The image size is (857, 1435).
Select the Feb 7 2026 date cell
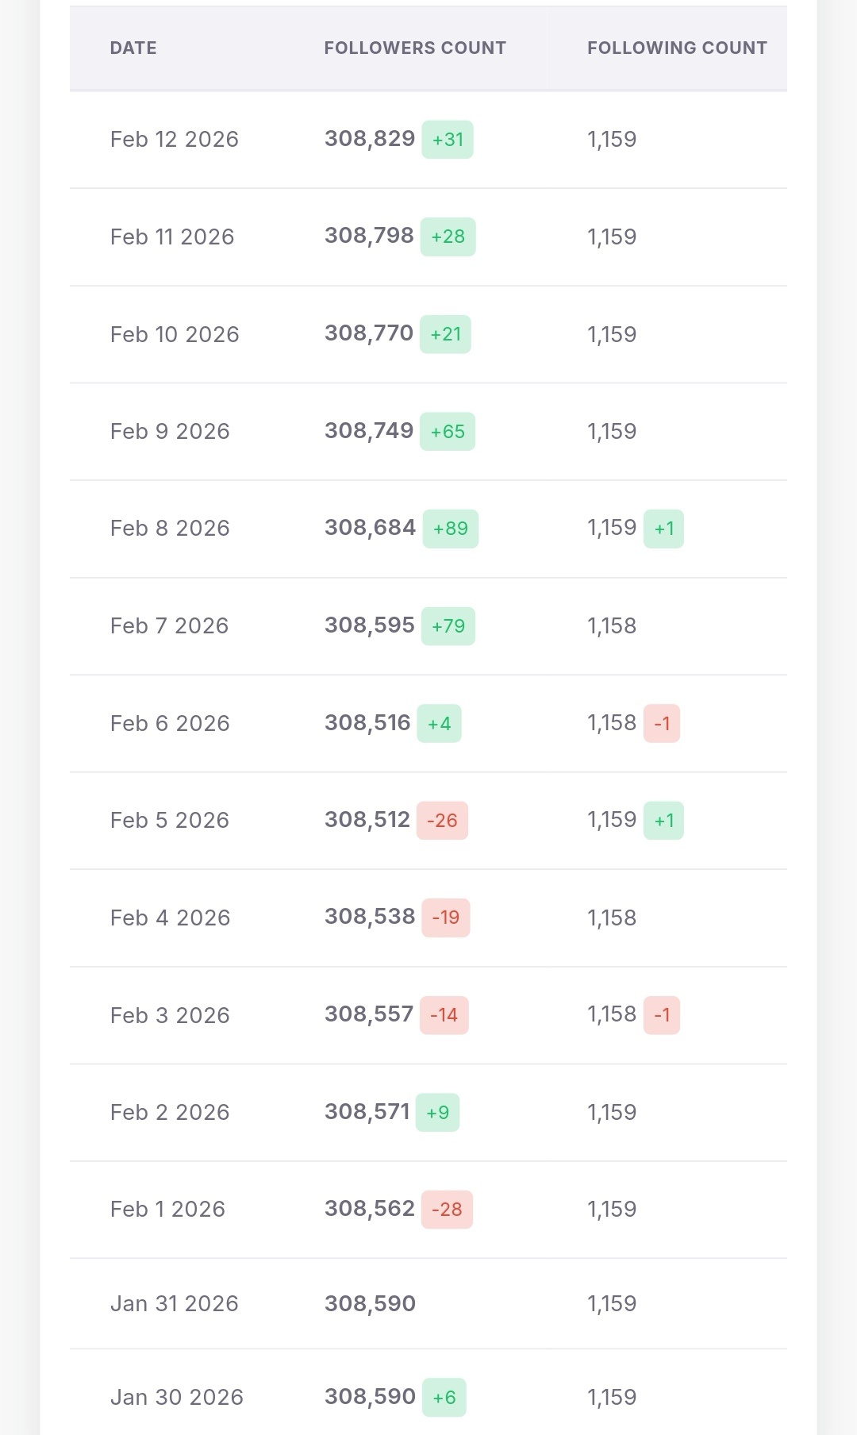pyautogui.click(x=169, y=626)
